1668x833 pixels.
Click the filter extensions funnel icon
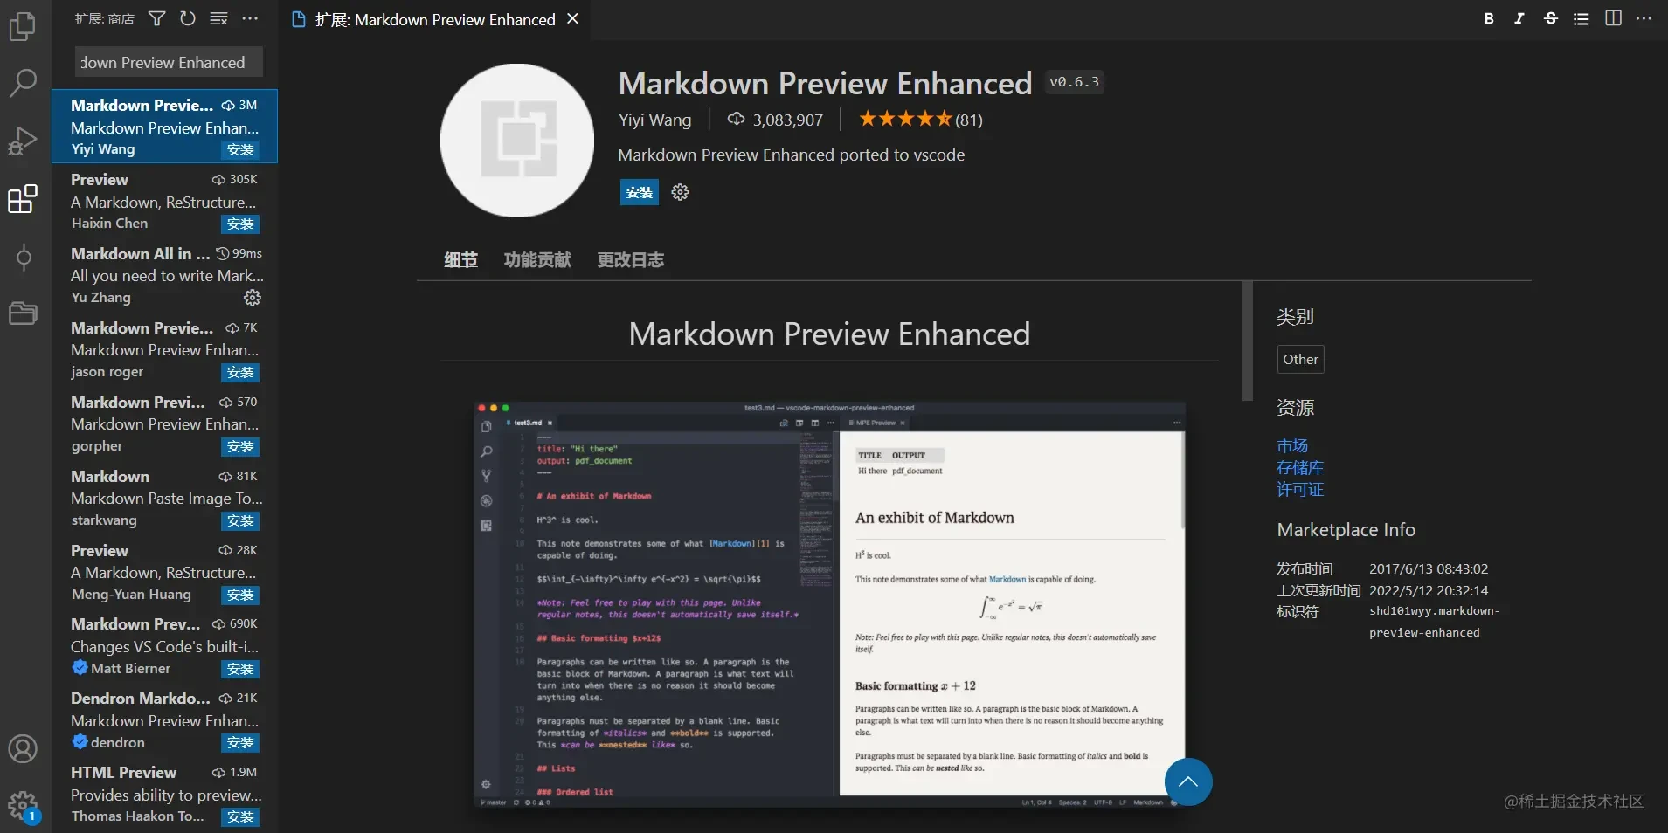156,18
